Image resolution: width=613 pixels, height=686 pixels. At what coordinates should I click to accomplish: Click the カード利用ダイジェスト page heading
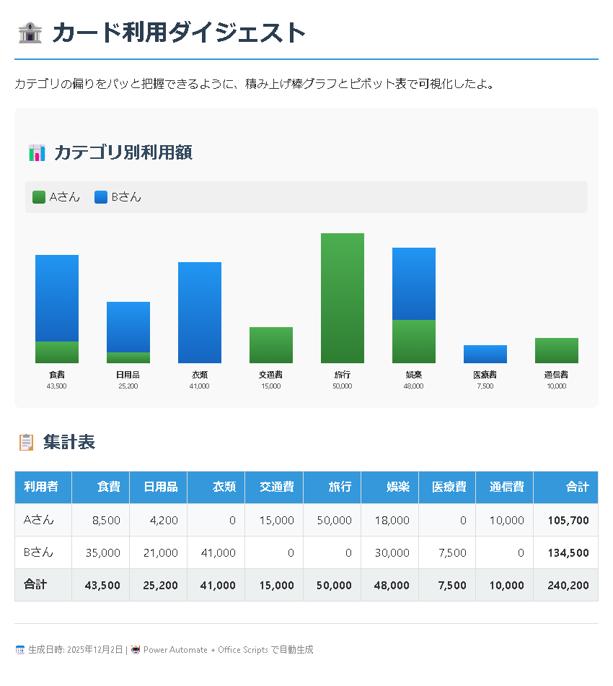click(179, 32)
